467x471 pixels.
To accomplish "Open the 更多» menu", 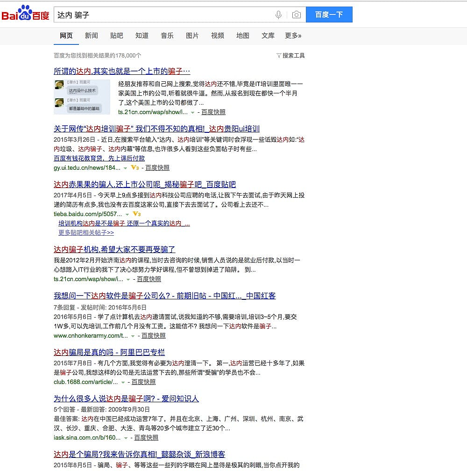I will tap(293, 36).
